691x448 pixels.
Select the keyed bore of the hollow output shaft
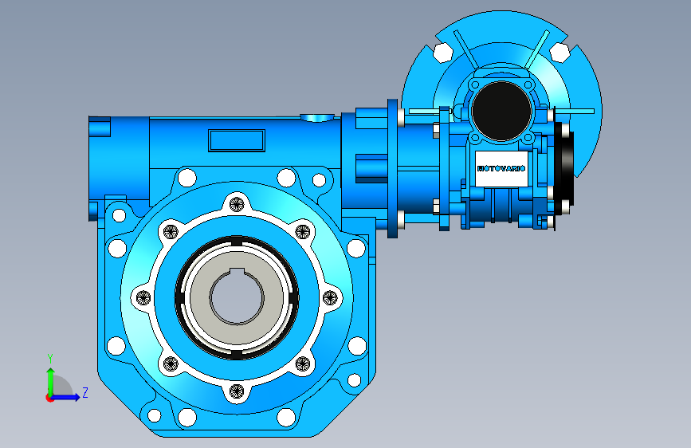237,296
